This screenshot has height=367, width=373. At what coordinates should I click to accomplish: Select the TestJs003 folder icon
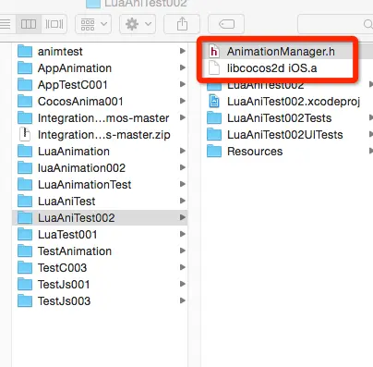coord(25,300)
